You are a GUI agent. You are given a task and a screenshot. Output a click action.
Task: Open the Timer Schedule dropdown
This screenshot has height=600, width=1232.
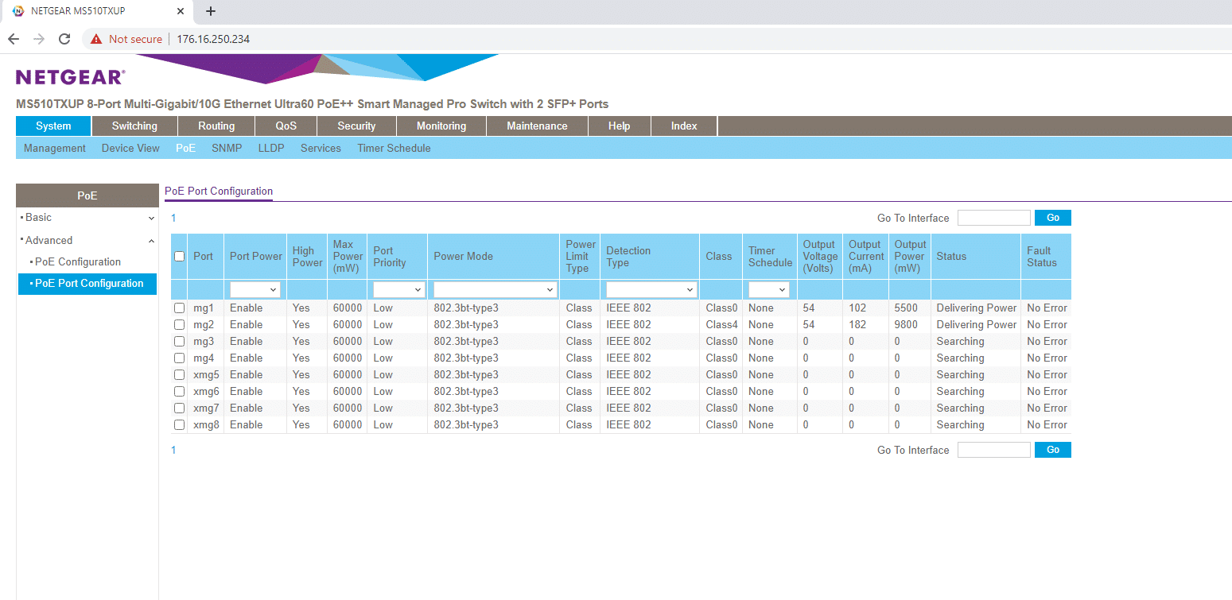769,290
